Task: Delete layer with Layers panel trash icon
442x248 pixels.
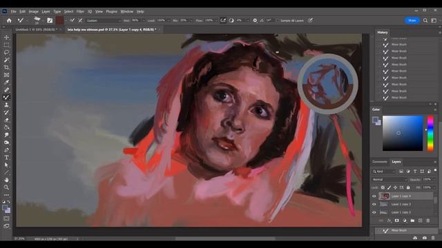Action: click(x=428, y=220)
